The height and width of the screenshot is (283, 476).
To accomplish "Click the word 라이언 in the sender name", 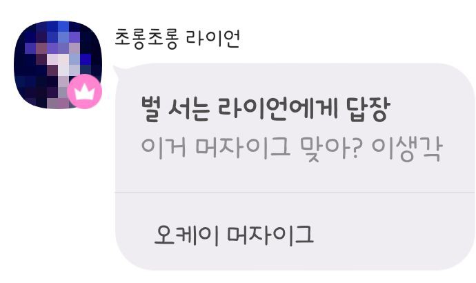I will (212, 39).
